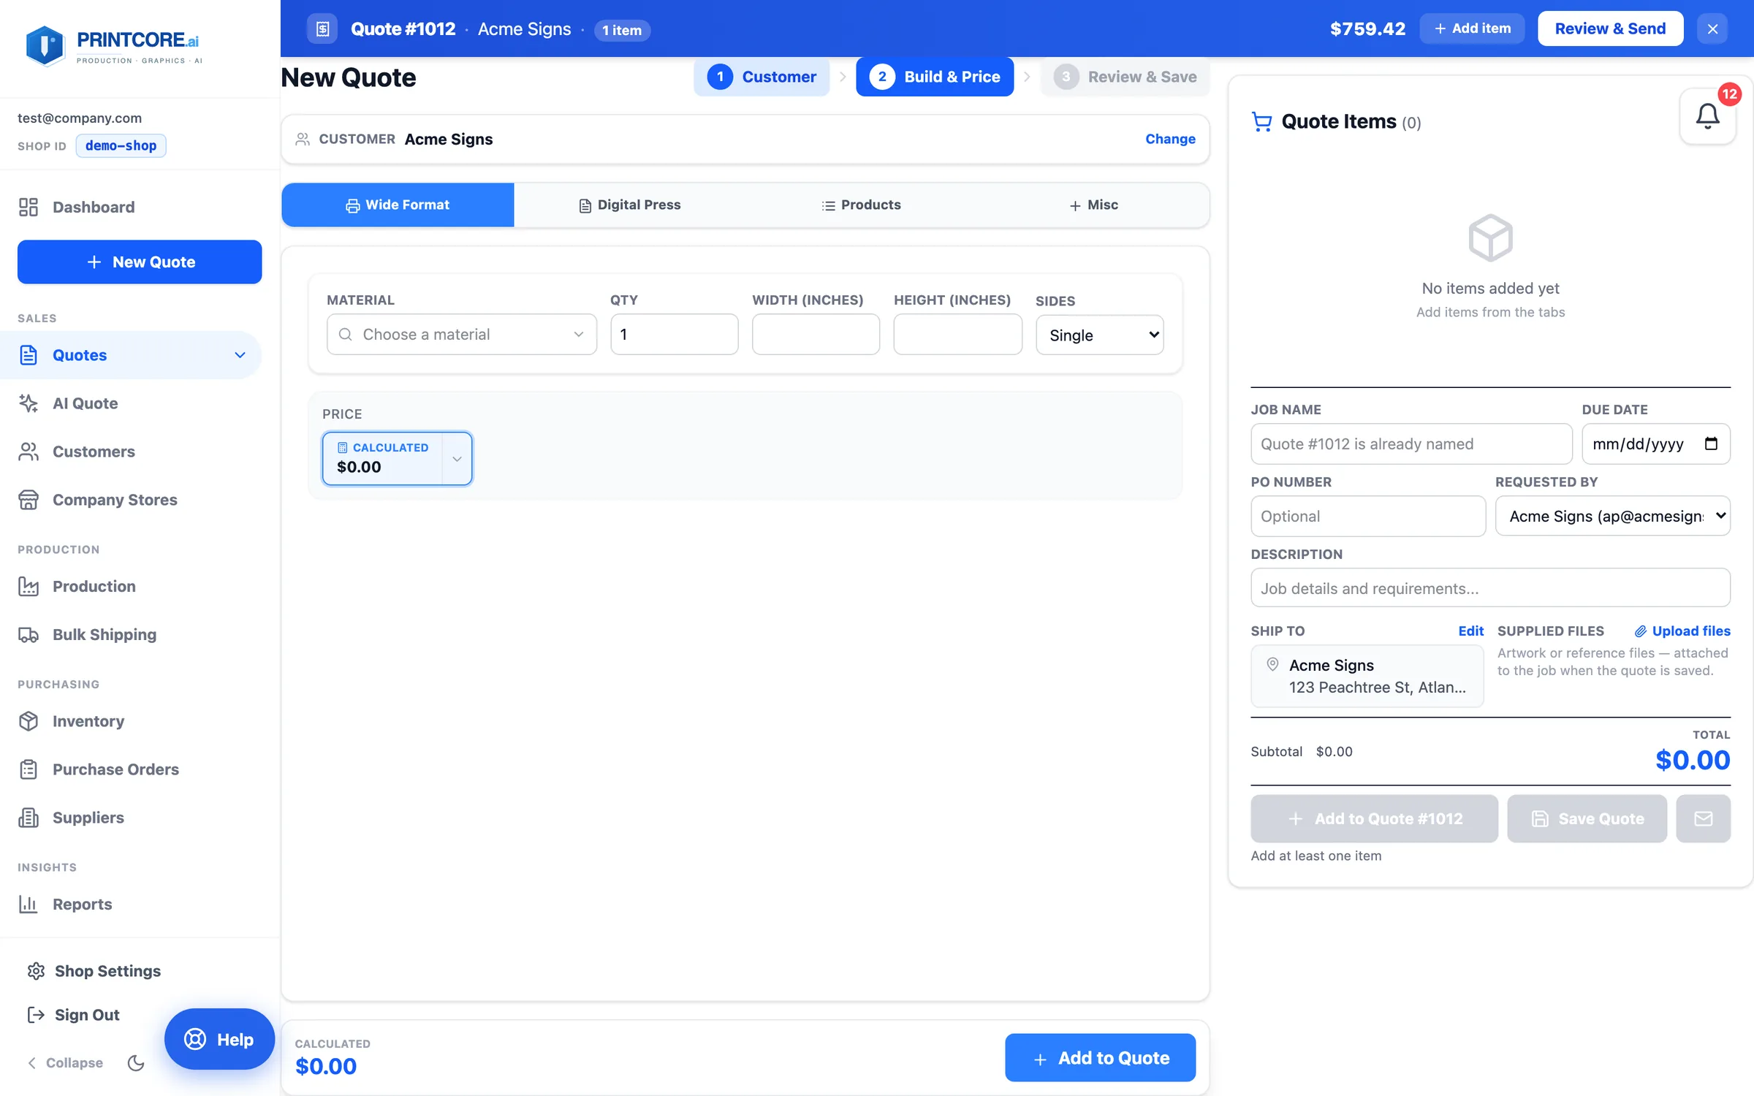Switch to the Products tab
The height and width of the screenshot is (1096, 1754).
[861, 205]
